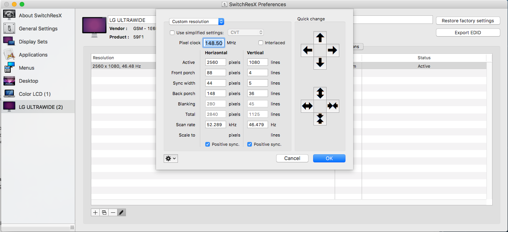The height and width of the screenshot is (232, 508).
Task: Click the horizontal stretch double-arrow icon
Action: (307, 106)
